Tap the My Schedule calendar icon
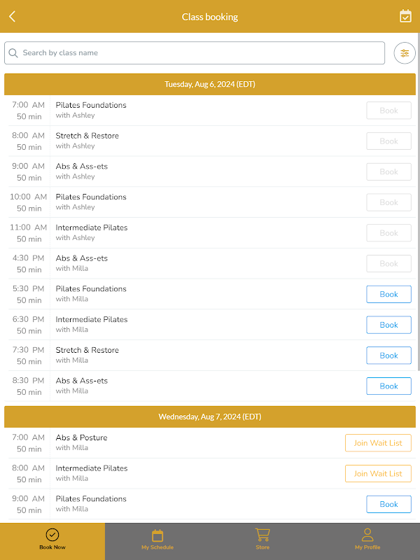 (157, 535)
